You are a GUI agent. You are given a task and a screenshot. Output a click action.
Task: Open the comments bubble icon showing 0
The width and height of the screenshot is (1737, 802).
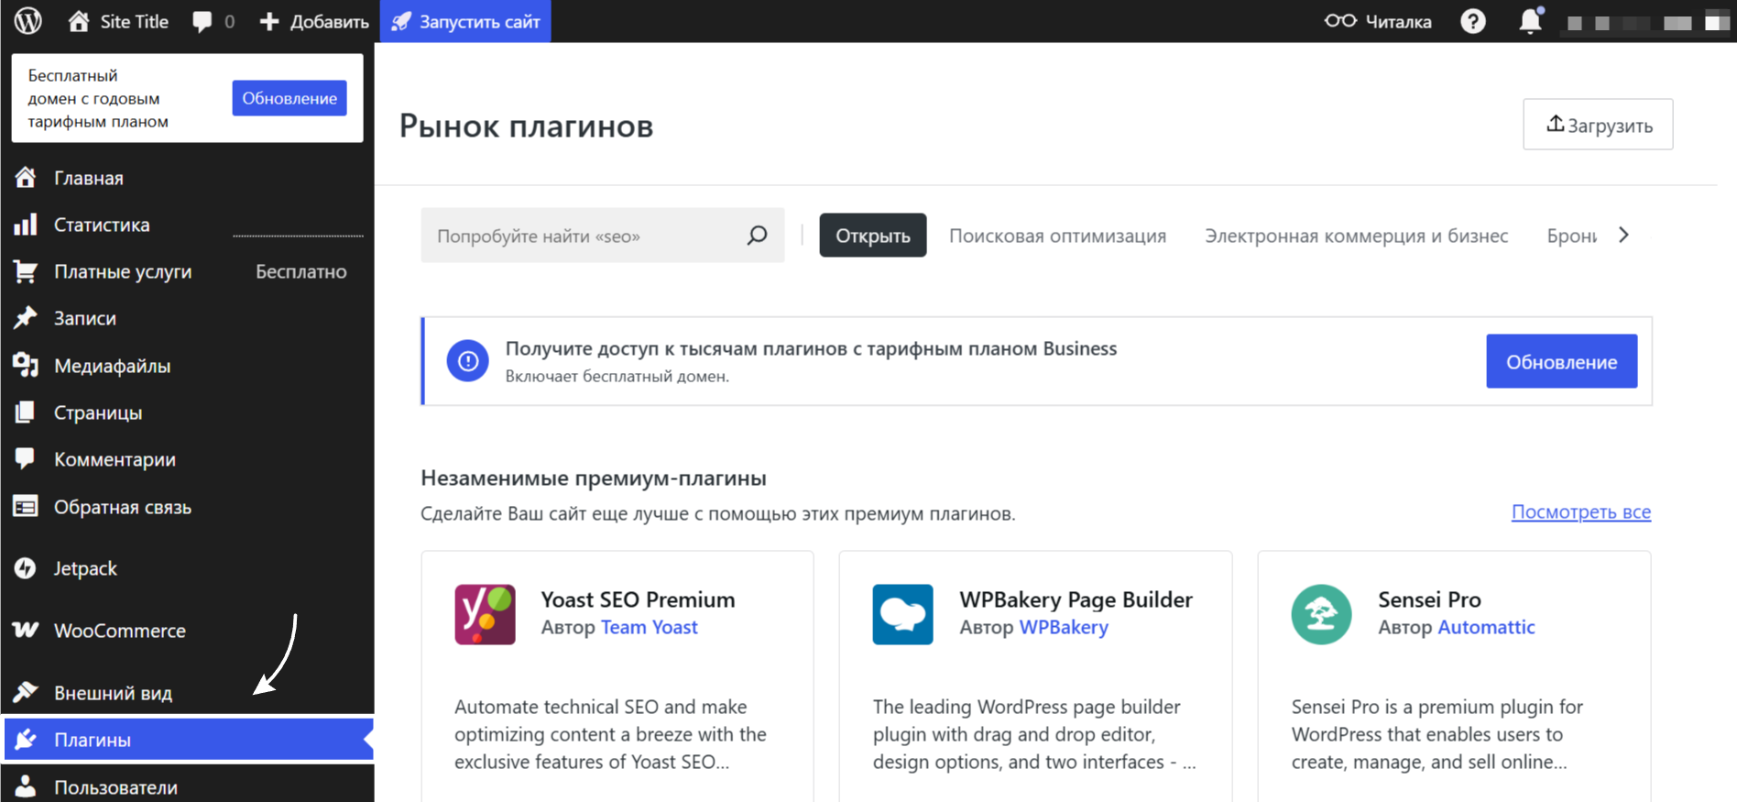tap(202, 22)
